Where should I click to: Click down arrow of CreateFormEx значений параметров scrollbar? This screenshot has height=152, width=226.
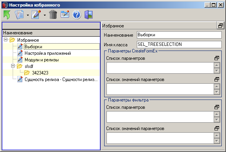tap(217, 92)
